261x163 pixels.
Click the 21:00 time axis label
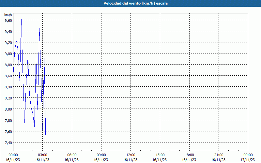click(219, 155)
